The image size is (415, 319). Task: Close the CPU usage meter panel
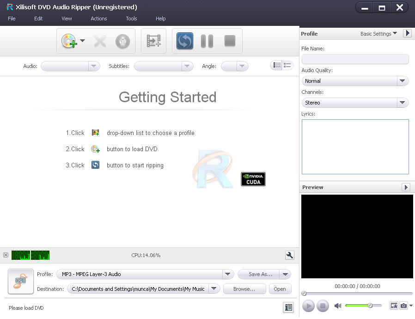tap(5, 255)
